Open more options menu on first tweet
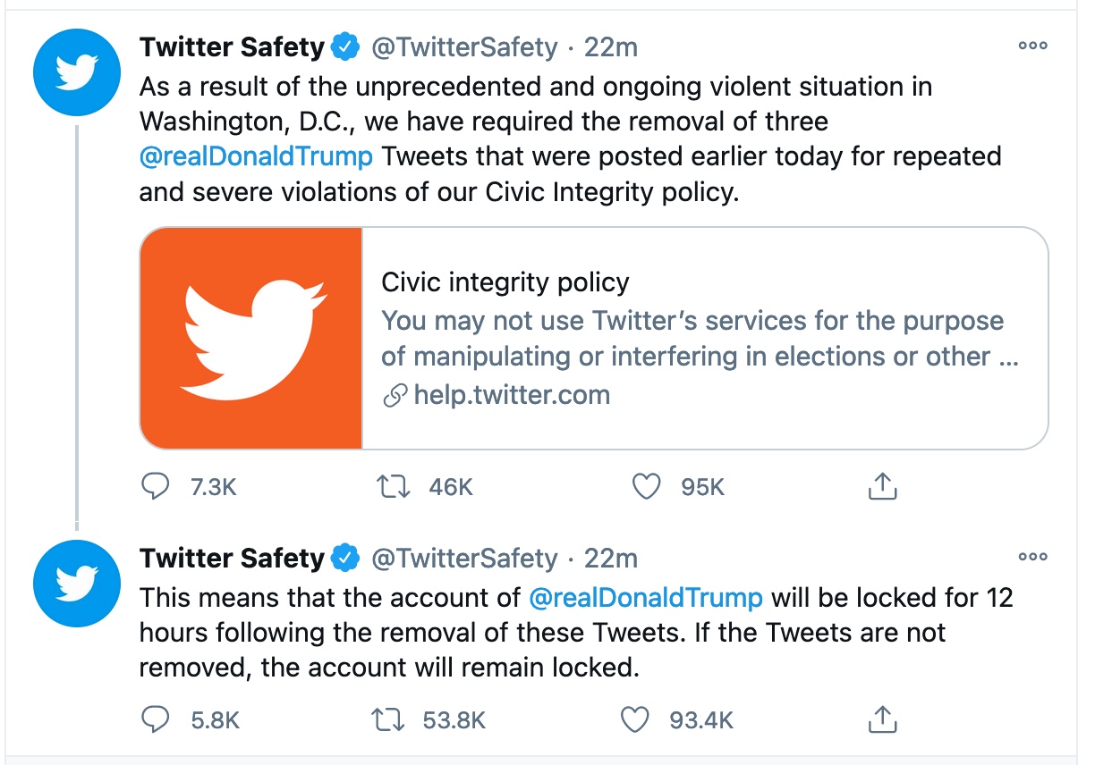Viewport: 1095px width, 765px height. coord(1032,46)
